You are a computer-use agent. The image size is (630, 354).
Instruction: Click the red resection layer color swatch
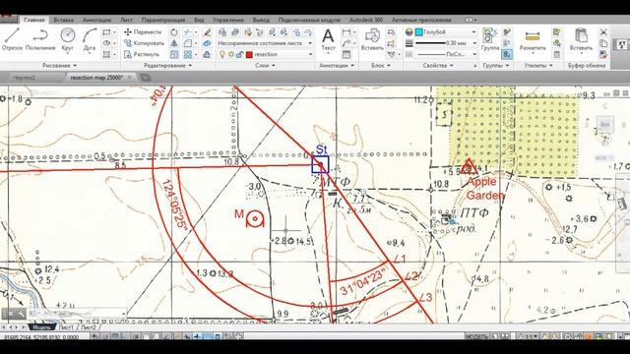[x=249, y=55]
